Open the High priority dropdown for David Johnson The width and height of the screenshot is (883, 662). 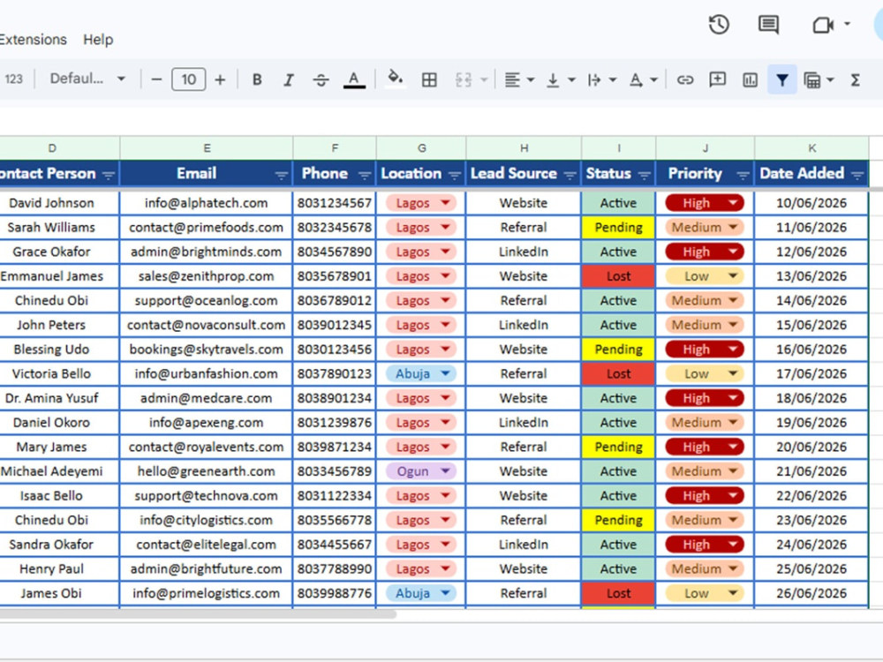[733, 203]
